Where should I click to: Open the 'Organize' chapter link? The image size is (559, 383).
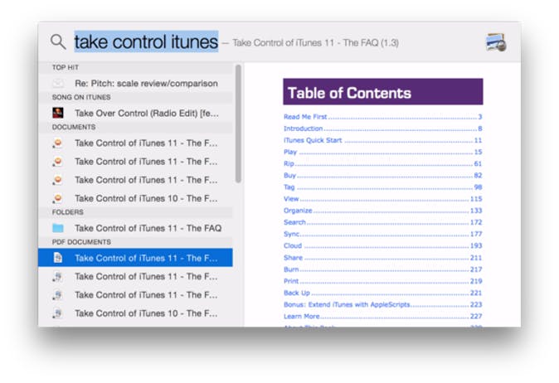coord(382,211)
